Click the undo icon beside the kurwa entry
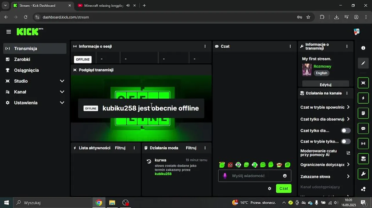The height and width of the screenshot is (208, 372). (x=149, y=161)
